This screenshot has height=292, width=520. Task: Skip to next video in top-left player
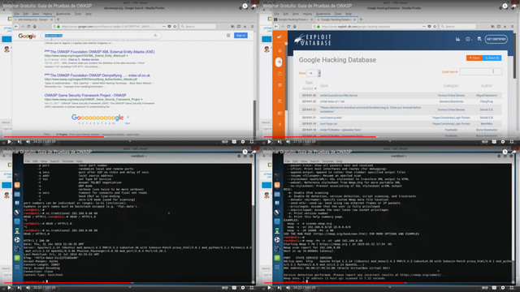click(x=19, y=142)
